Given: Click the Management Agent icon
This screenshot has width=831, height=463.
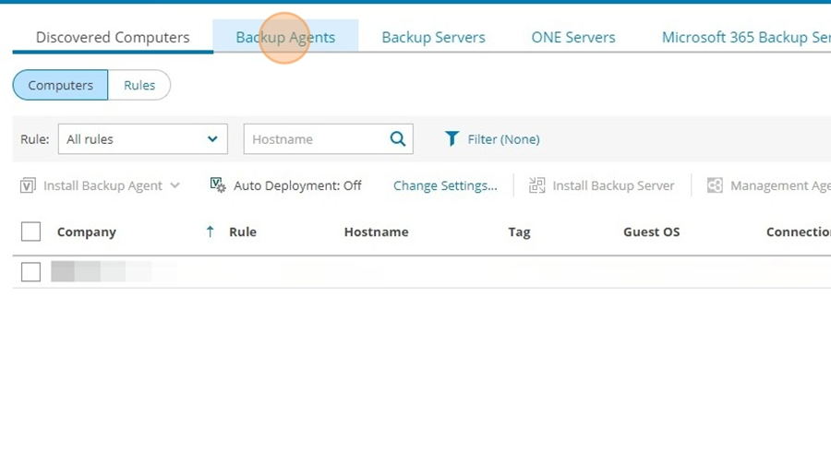Looking at the screenshot, I should point(715,185).
